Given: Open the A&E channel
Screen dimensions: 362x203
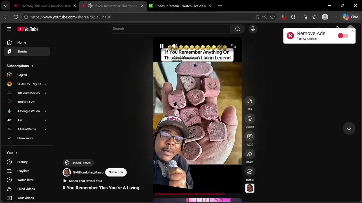Looking at the screenshot, I should 27,120.
